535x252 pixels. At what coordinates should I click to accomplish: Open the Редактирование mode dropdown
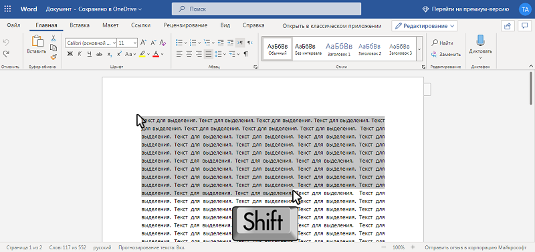tap(425, 26)
